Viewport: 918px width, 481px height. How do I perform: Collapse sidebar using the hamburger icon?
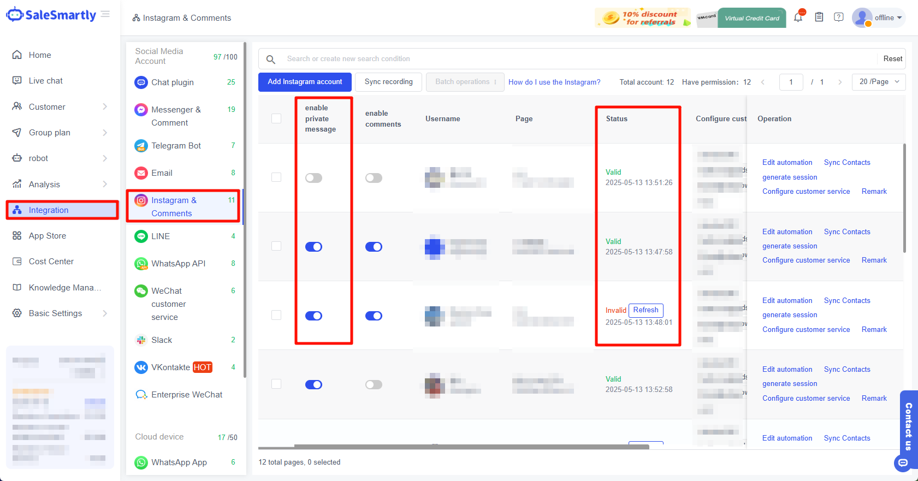105,14
